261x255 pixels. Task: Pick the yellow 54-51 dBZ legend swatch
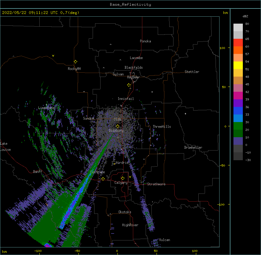point(238,65)
